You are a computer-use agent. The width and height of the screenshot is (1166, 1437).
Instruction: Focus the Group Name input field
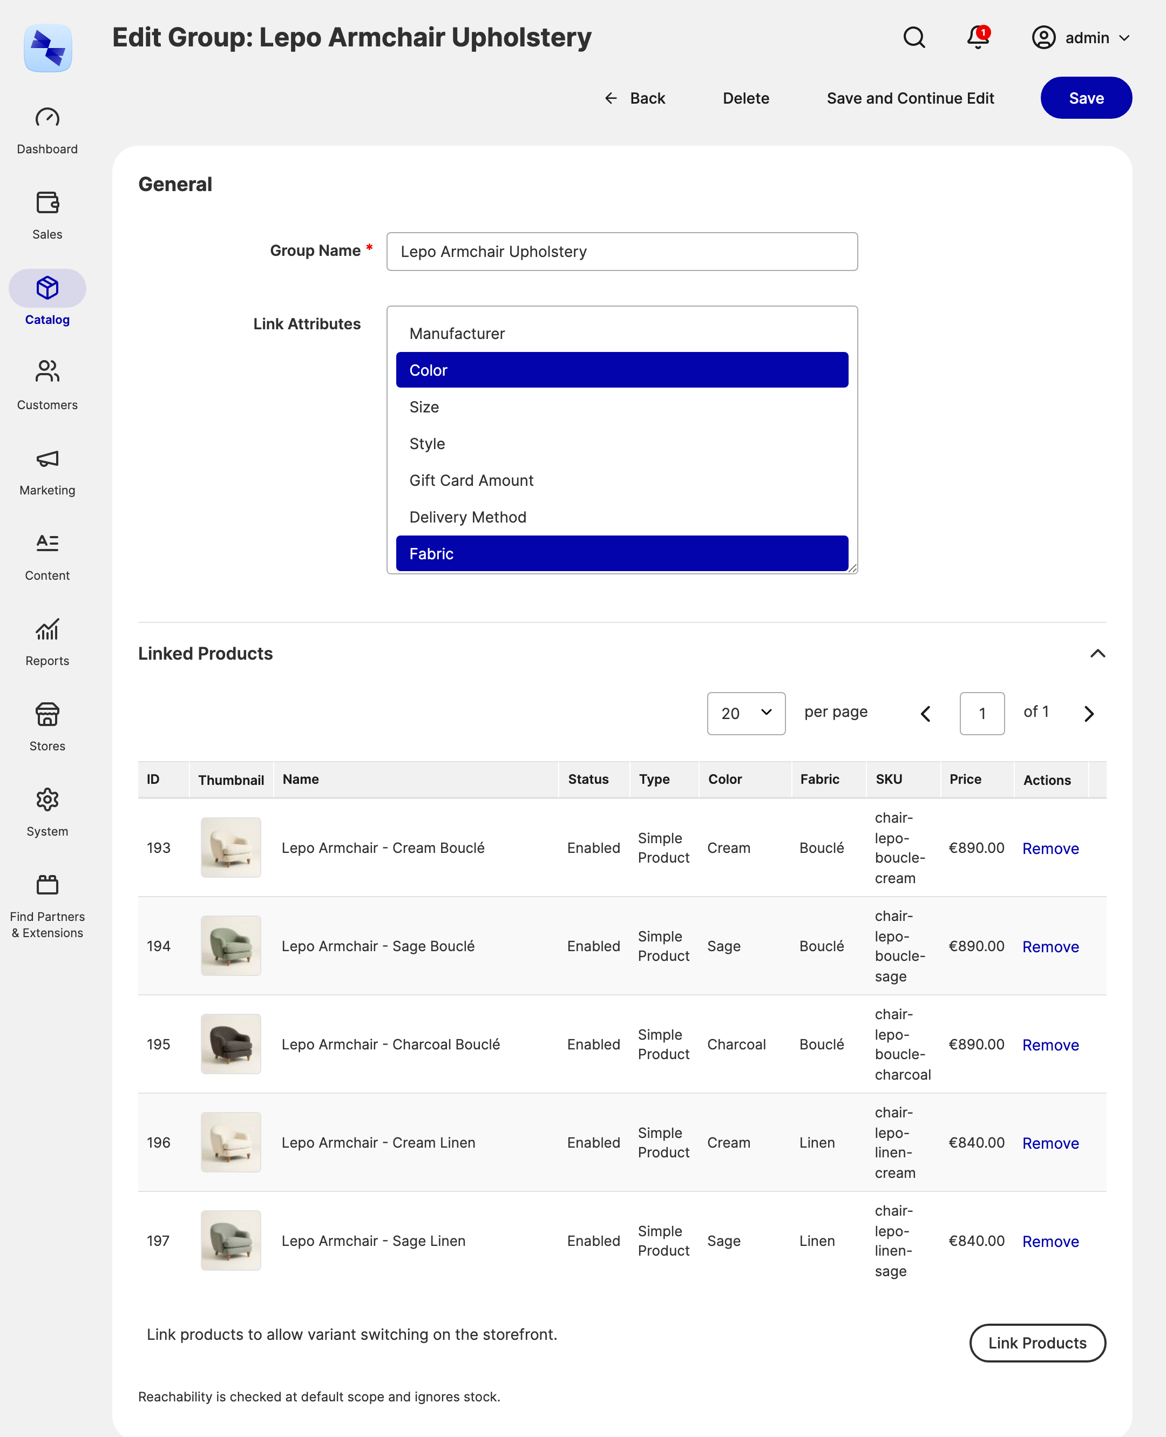pos(622,252)
